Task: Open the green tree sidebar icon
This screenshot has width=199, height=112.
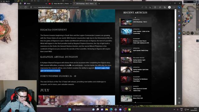Action: pos(179,46)
